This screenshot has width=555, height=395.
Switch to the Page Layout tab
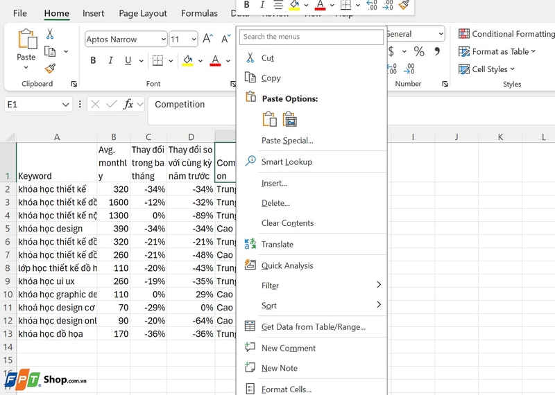[143, 13]
